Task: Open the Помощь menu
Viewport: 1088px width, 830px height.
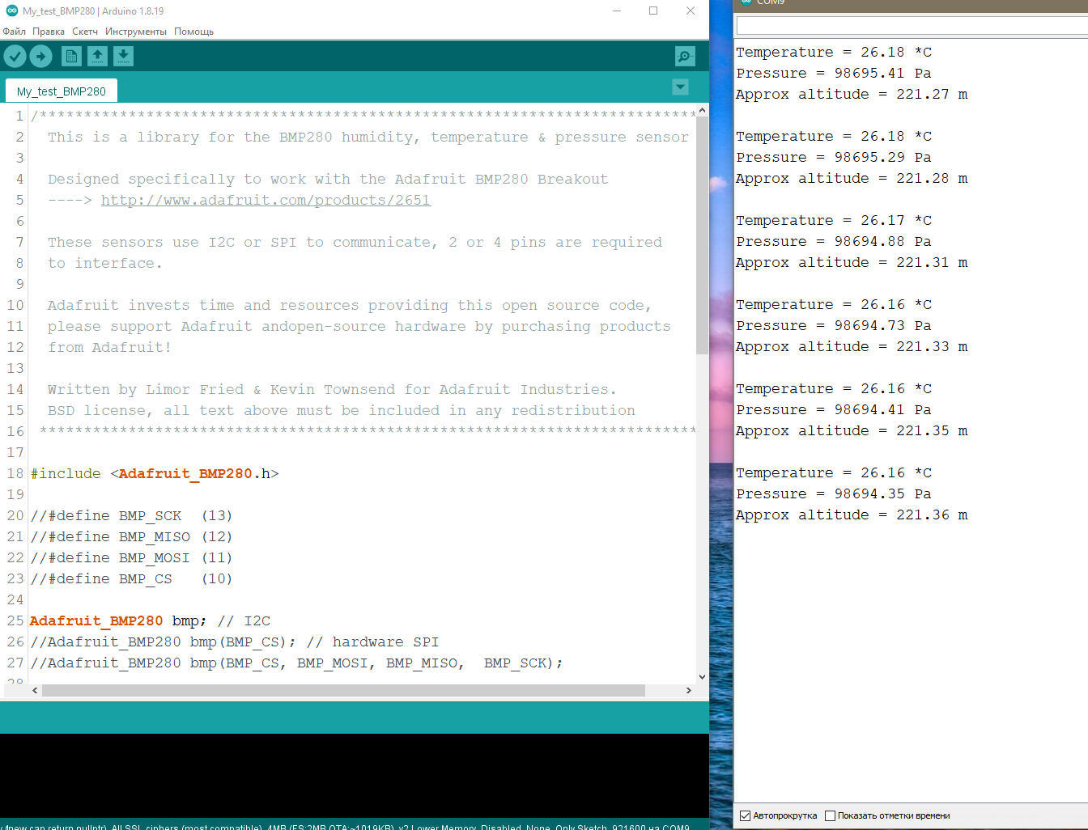Action: [193, 32]
